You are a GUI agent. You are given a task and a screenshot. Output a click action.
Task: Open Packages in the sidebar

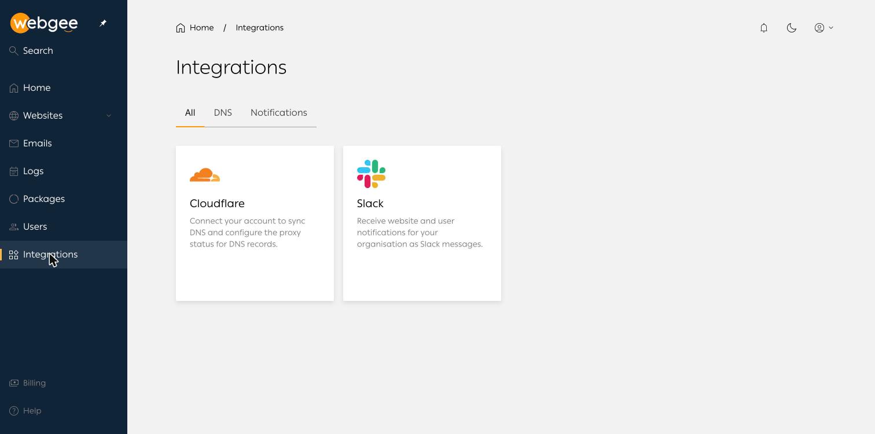point(64,199)
